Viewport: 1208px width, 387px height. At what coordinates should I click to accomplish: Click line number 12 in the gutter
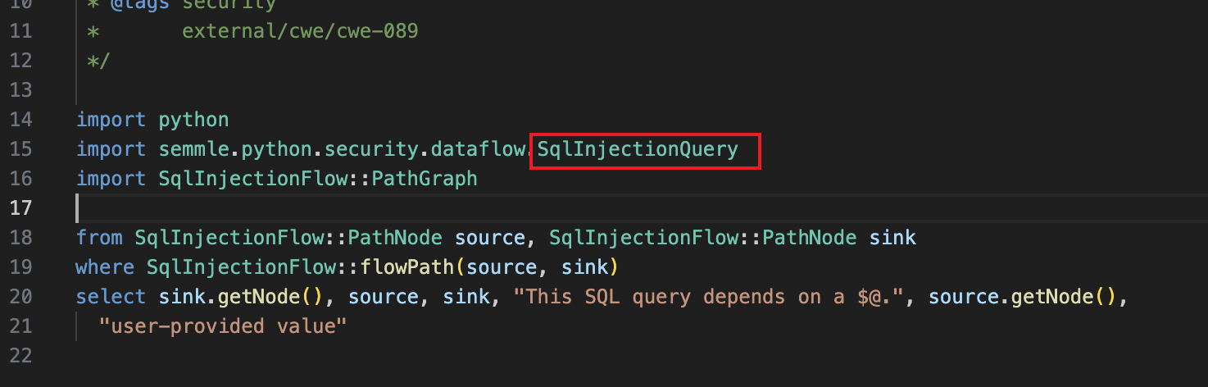pos(22,60)
